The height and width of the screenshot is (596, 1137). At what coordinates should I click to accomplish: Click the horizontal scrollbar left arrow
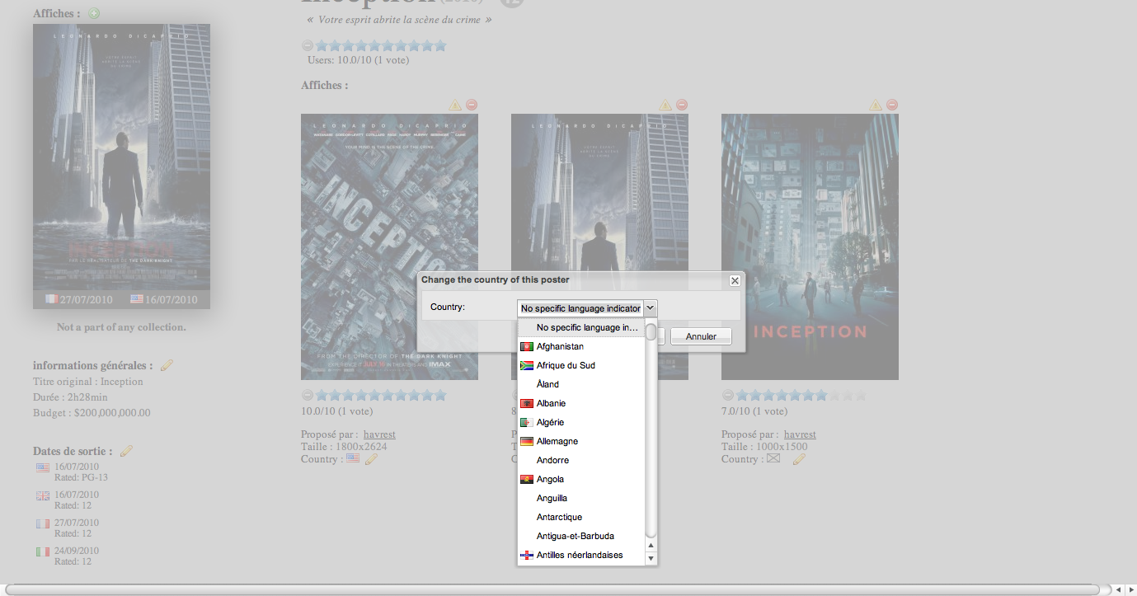point(1117,589)
